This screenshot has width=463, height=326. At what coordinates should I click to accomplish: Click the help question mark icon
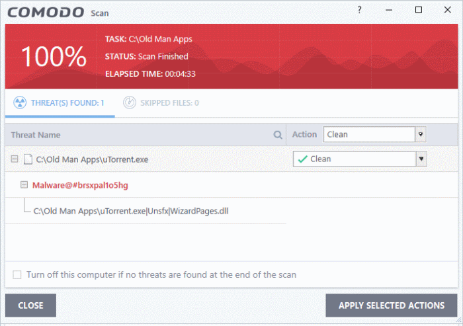pos(359,10)
